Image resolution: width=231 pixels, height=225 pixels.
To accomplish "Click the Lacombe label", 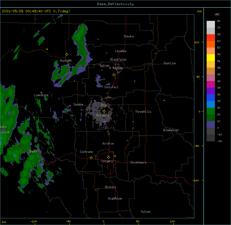I will [x=121, y=51].
